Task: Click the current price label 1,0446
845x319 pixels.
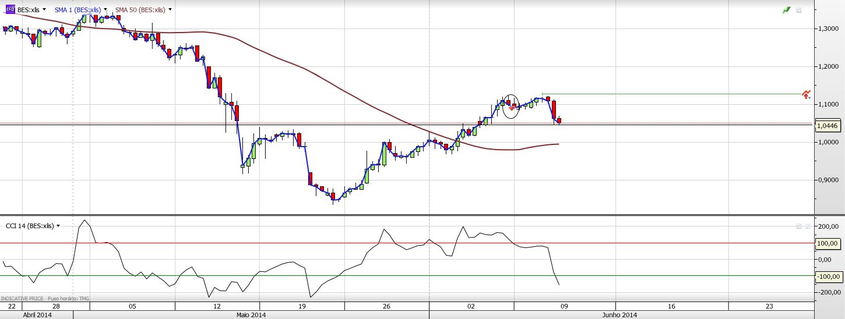Action: pyautogui.click(x=828, y=126)
